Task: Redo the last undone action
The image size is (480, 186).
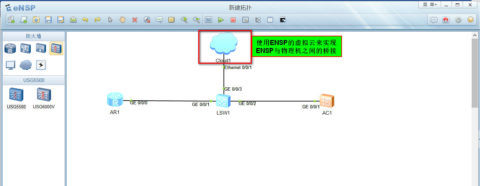Action: point(98,20)
